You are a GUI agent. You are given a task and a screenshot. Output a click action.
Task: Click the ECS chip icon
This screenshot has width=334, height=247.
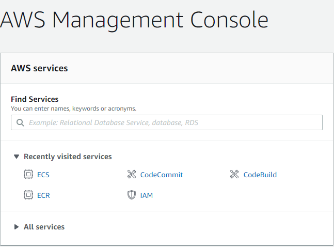coord(28,174)
